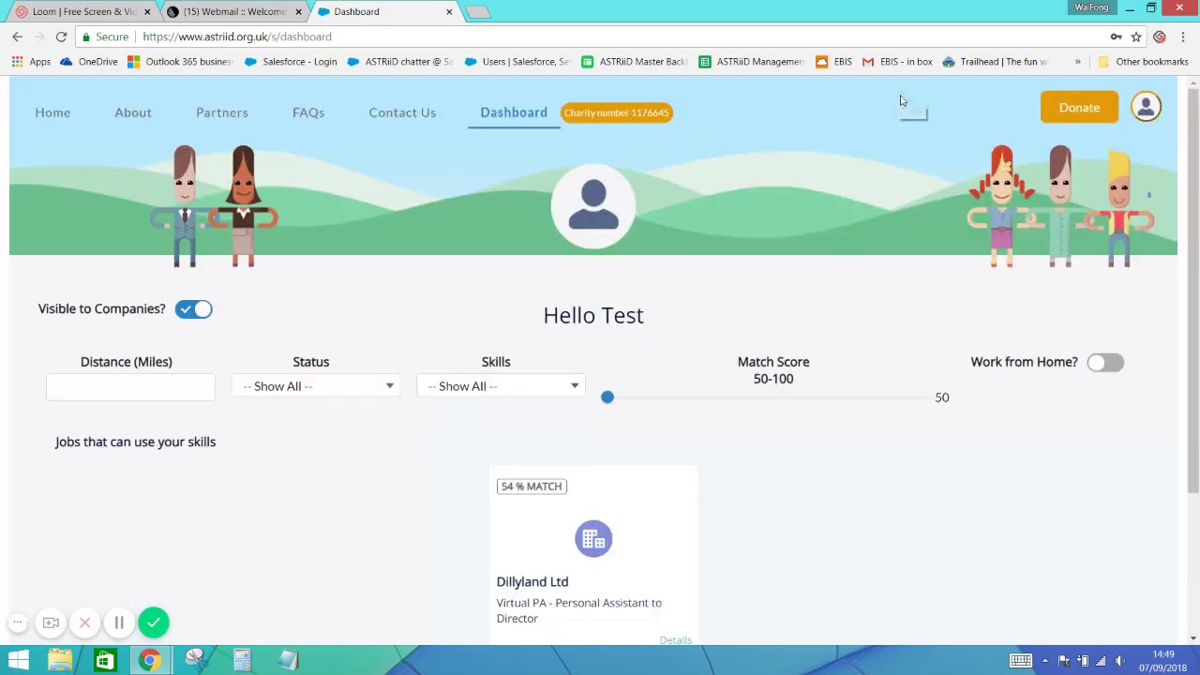
Task: Switch to the Loom browser tab
Action: coord(82,11)
